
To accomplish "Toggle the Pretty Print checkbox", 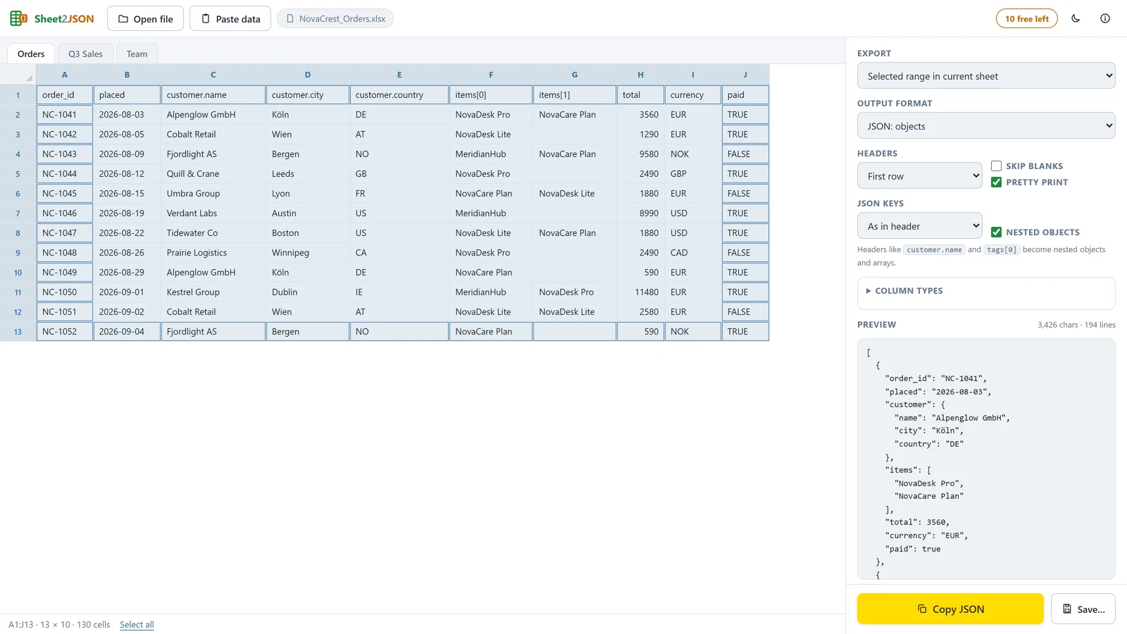I will [x=996, y=182].
